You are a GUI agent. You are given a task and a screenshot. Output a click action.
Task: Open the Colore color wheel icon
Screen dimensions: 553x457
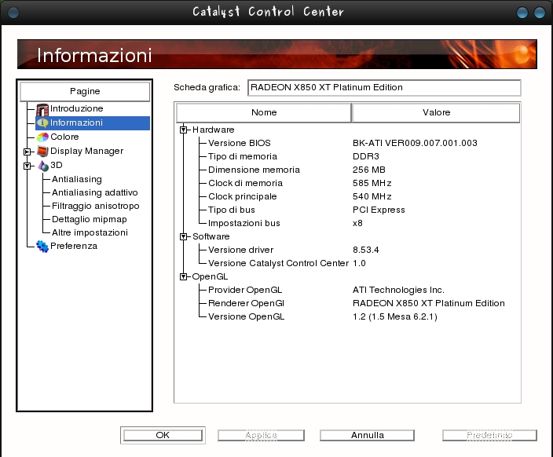[x=42, y=137]
